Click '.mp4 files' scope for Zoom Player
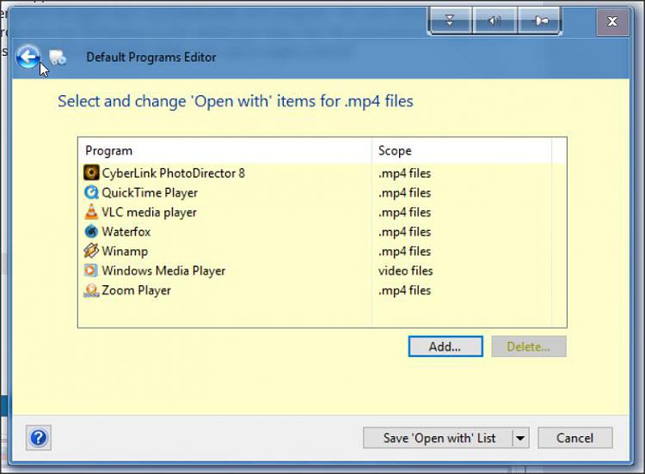Viewport: 645px width, 474px height. (405, 290)
